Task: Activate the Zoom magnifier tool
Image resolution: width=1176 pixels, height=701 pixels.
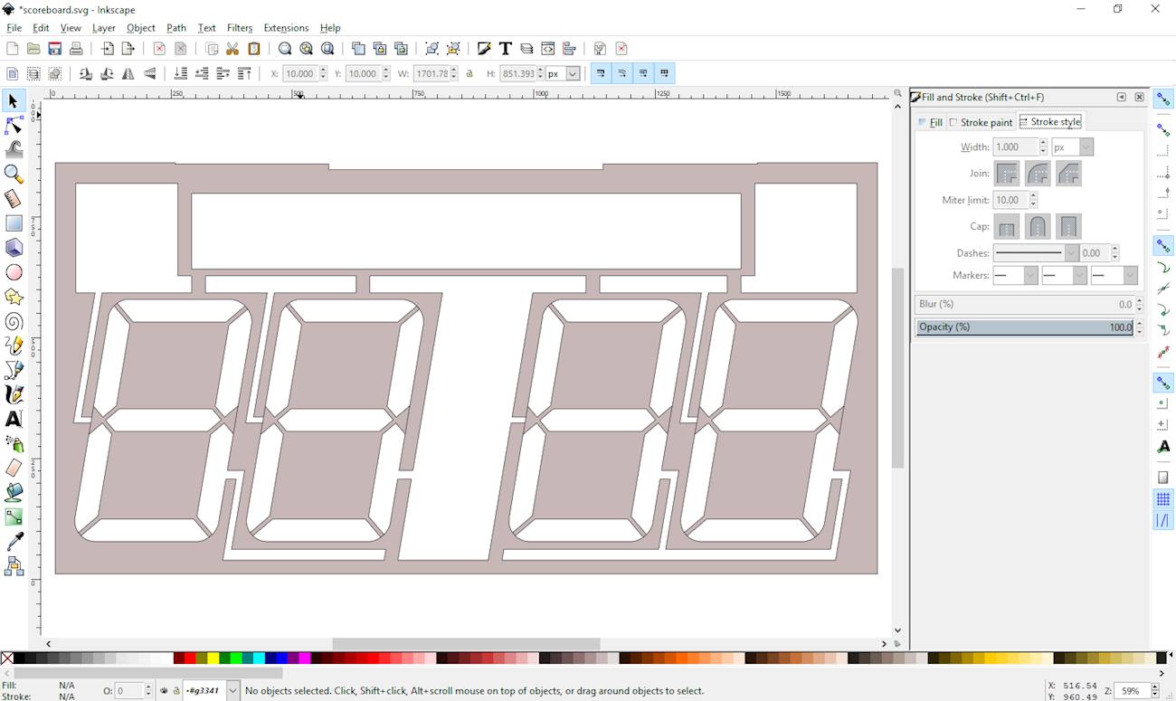Action: (14, 174)
